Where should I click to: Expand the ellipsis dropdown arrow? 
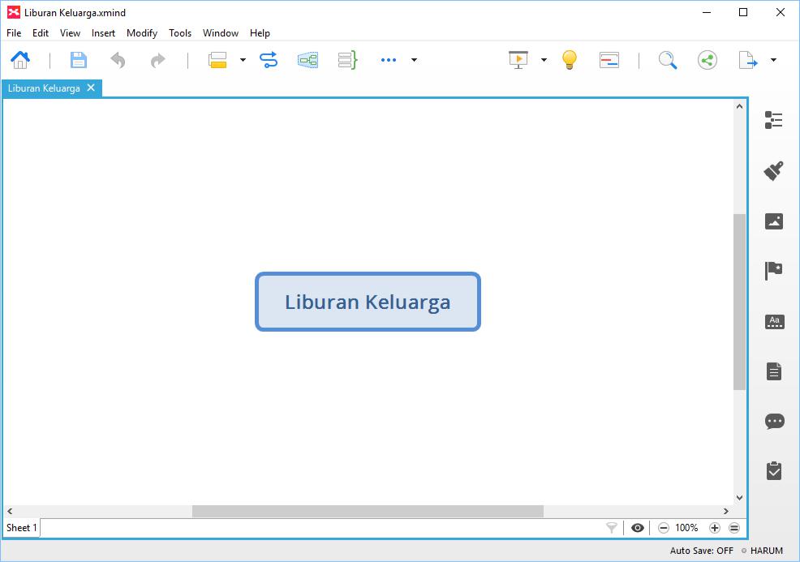(x=415, y=60)
